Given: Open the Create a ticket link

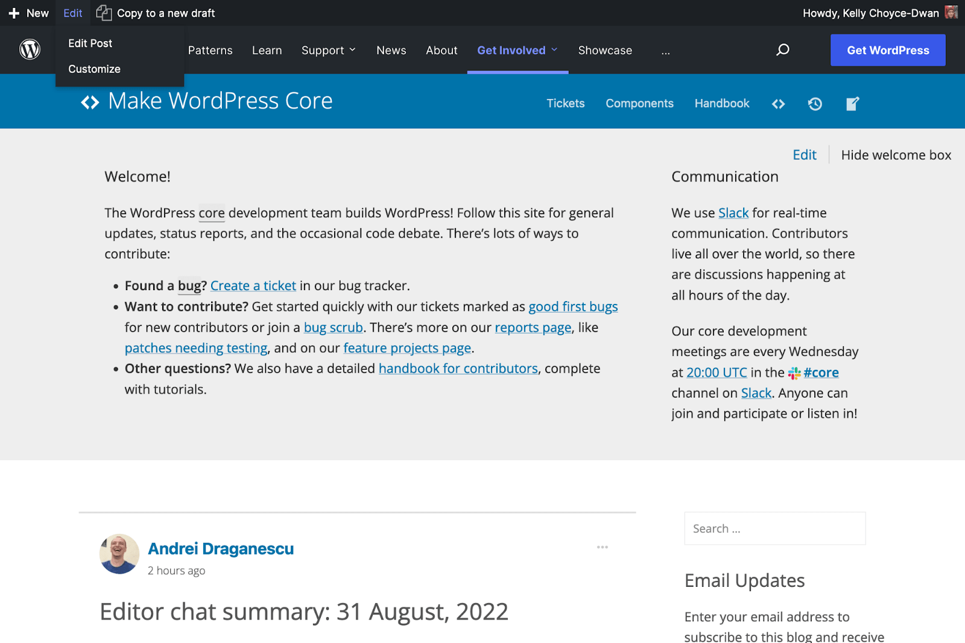Looking at the screenshot, I should tap(253, 285).
